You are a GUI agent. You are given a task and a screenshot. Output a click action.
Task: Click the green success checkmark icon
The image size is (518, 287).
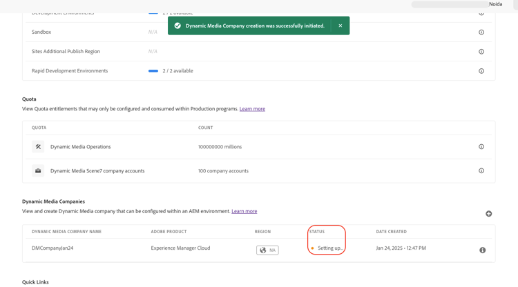pos(178,26)
